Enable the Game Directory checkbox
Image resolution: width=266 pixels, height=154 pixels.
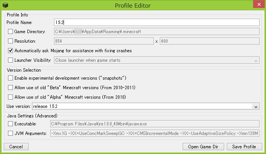(x=10, y=32)
